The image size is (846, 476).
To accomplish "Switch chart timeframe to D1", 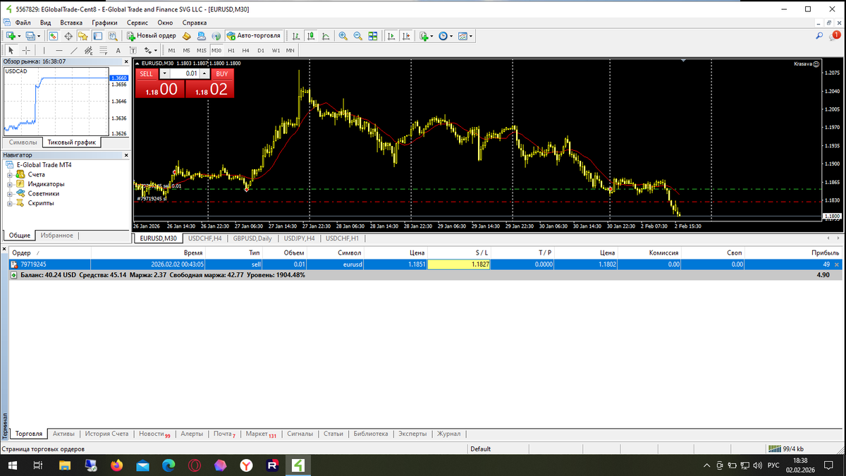I will [260, 50].
